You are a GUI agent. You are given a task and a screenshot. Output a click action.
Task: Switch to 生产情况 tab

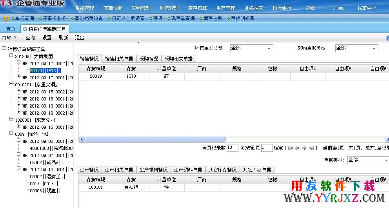point(89,170)
